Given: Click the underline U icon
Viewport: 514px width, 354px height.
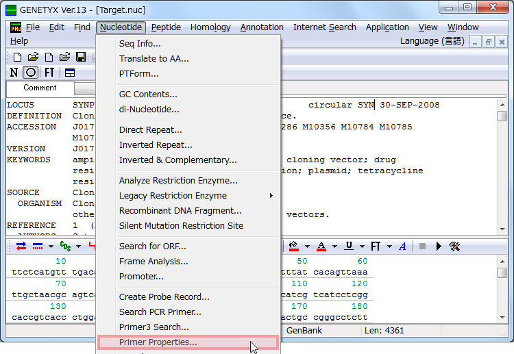Looking at the screenshot, I should click(x=349, y=246).
